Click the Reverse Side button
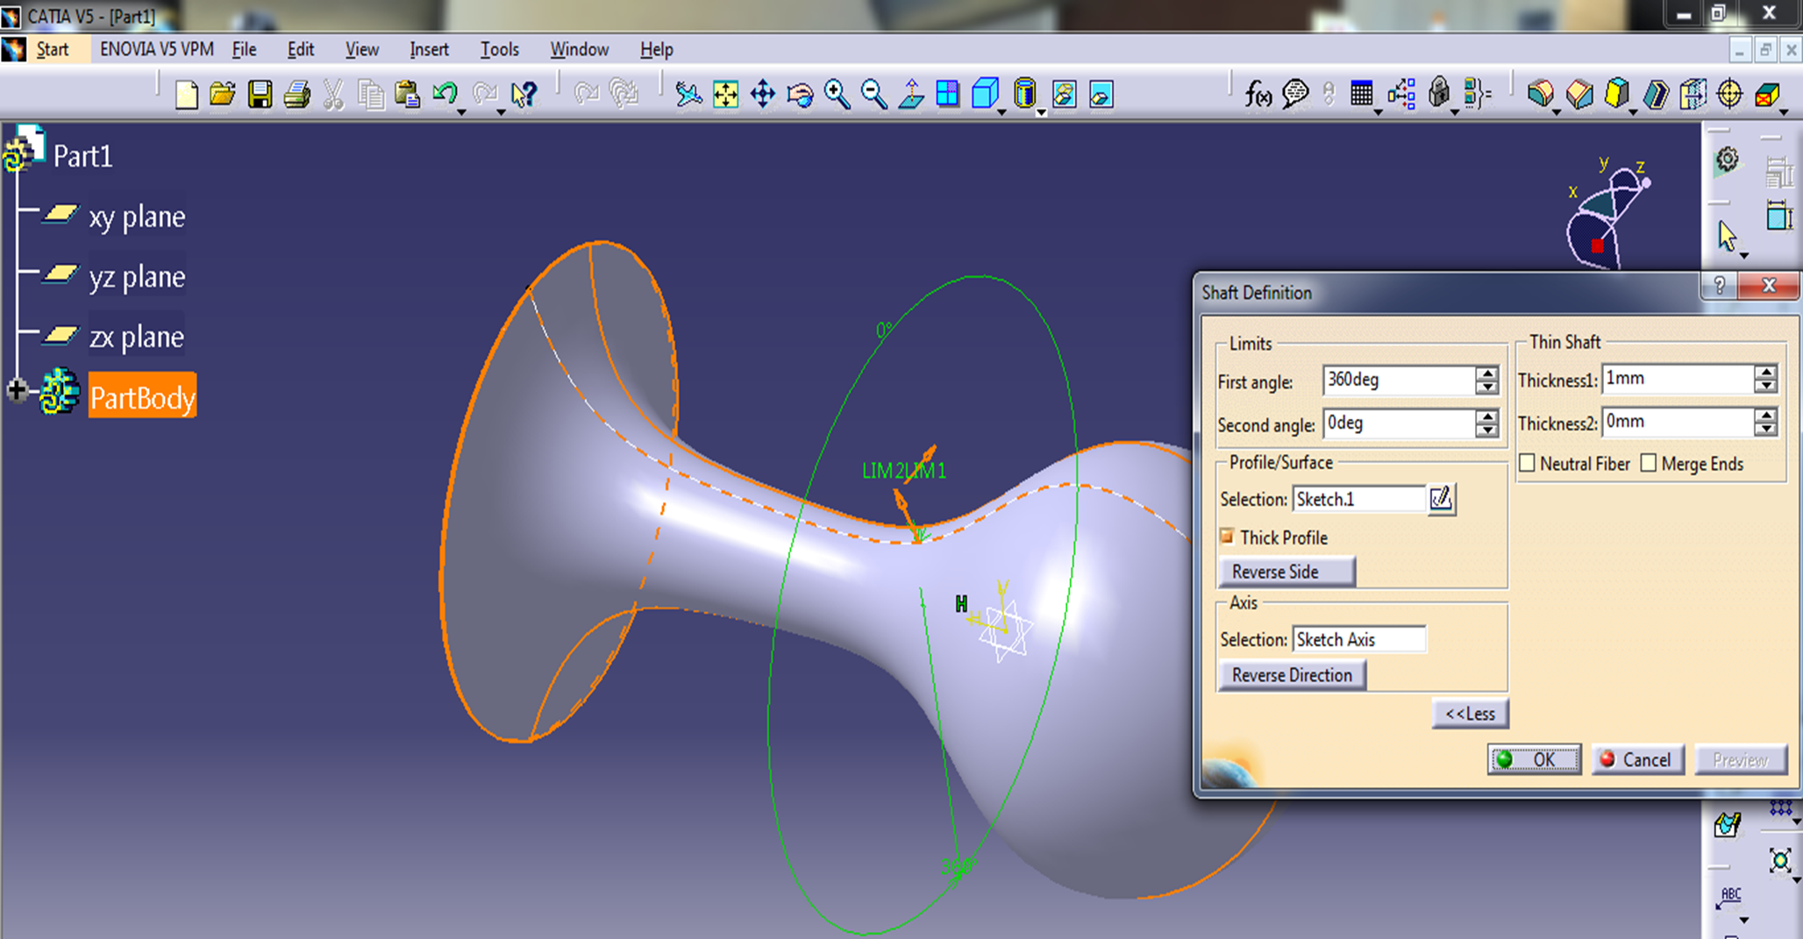Viewport: 1803px width, 939px height. (1286, 572)
